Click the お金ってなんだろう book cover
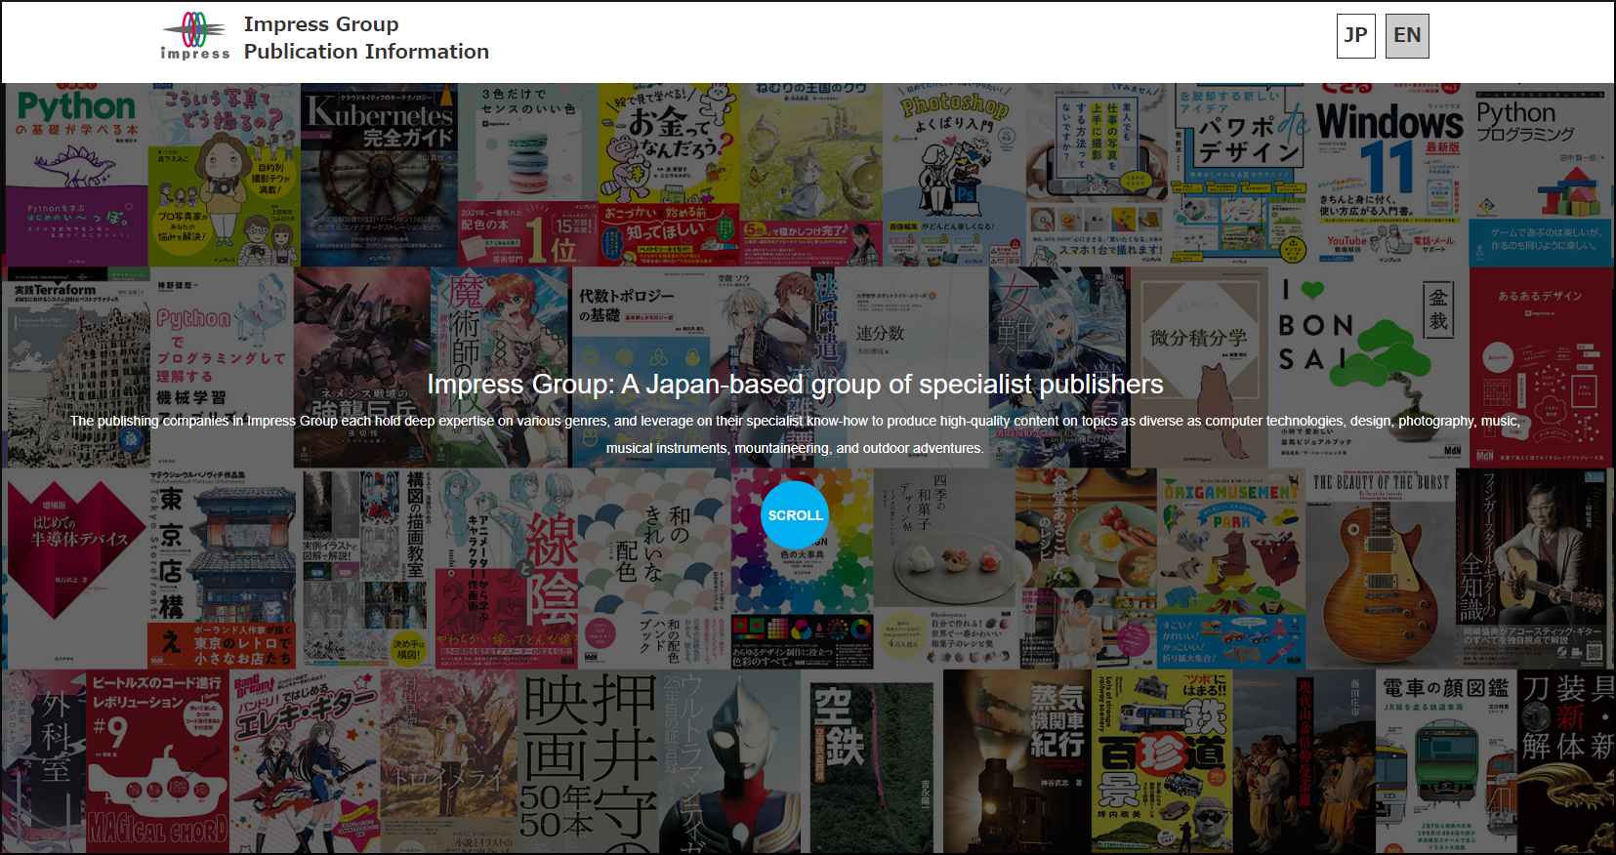The width and height of the screenshot is (1616, 855). (669, 175)
